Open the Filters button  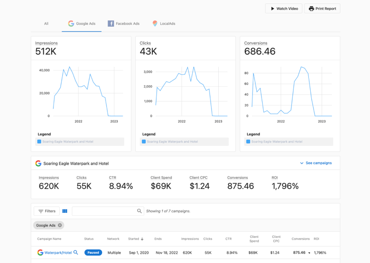[x=47, y=211]
